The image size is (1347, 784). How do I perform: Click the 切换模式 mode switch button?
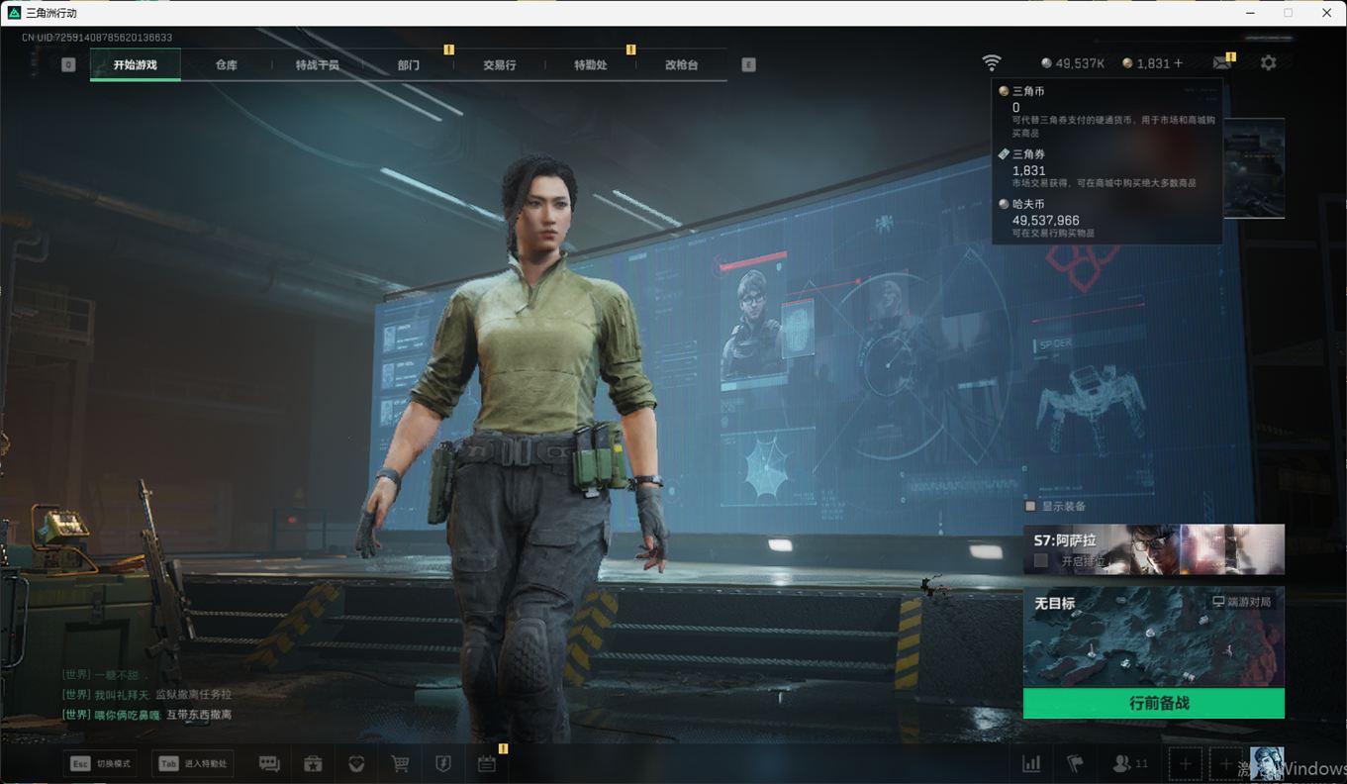[101, 763]
